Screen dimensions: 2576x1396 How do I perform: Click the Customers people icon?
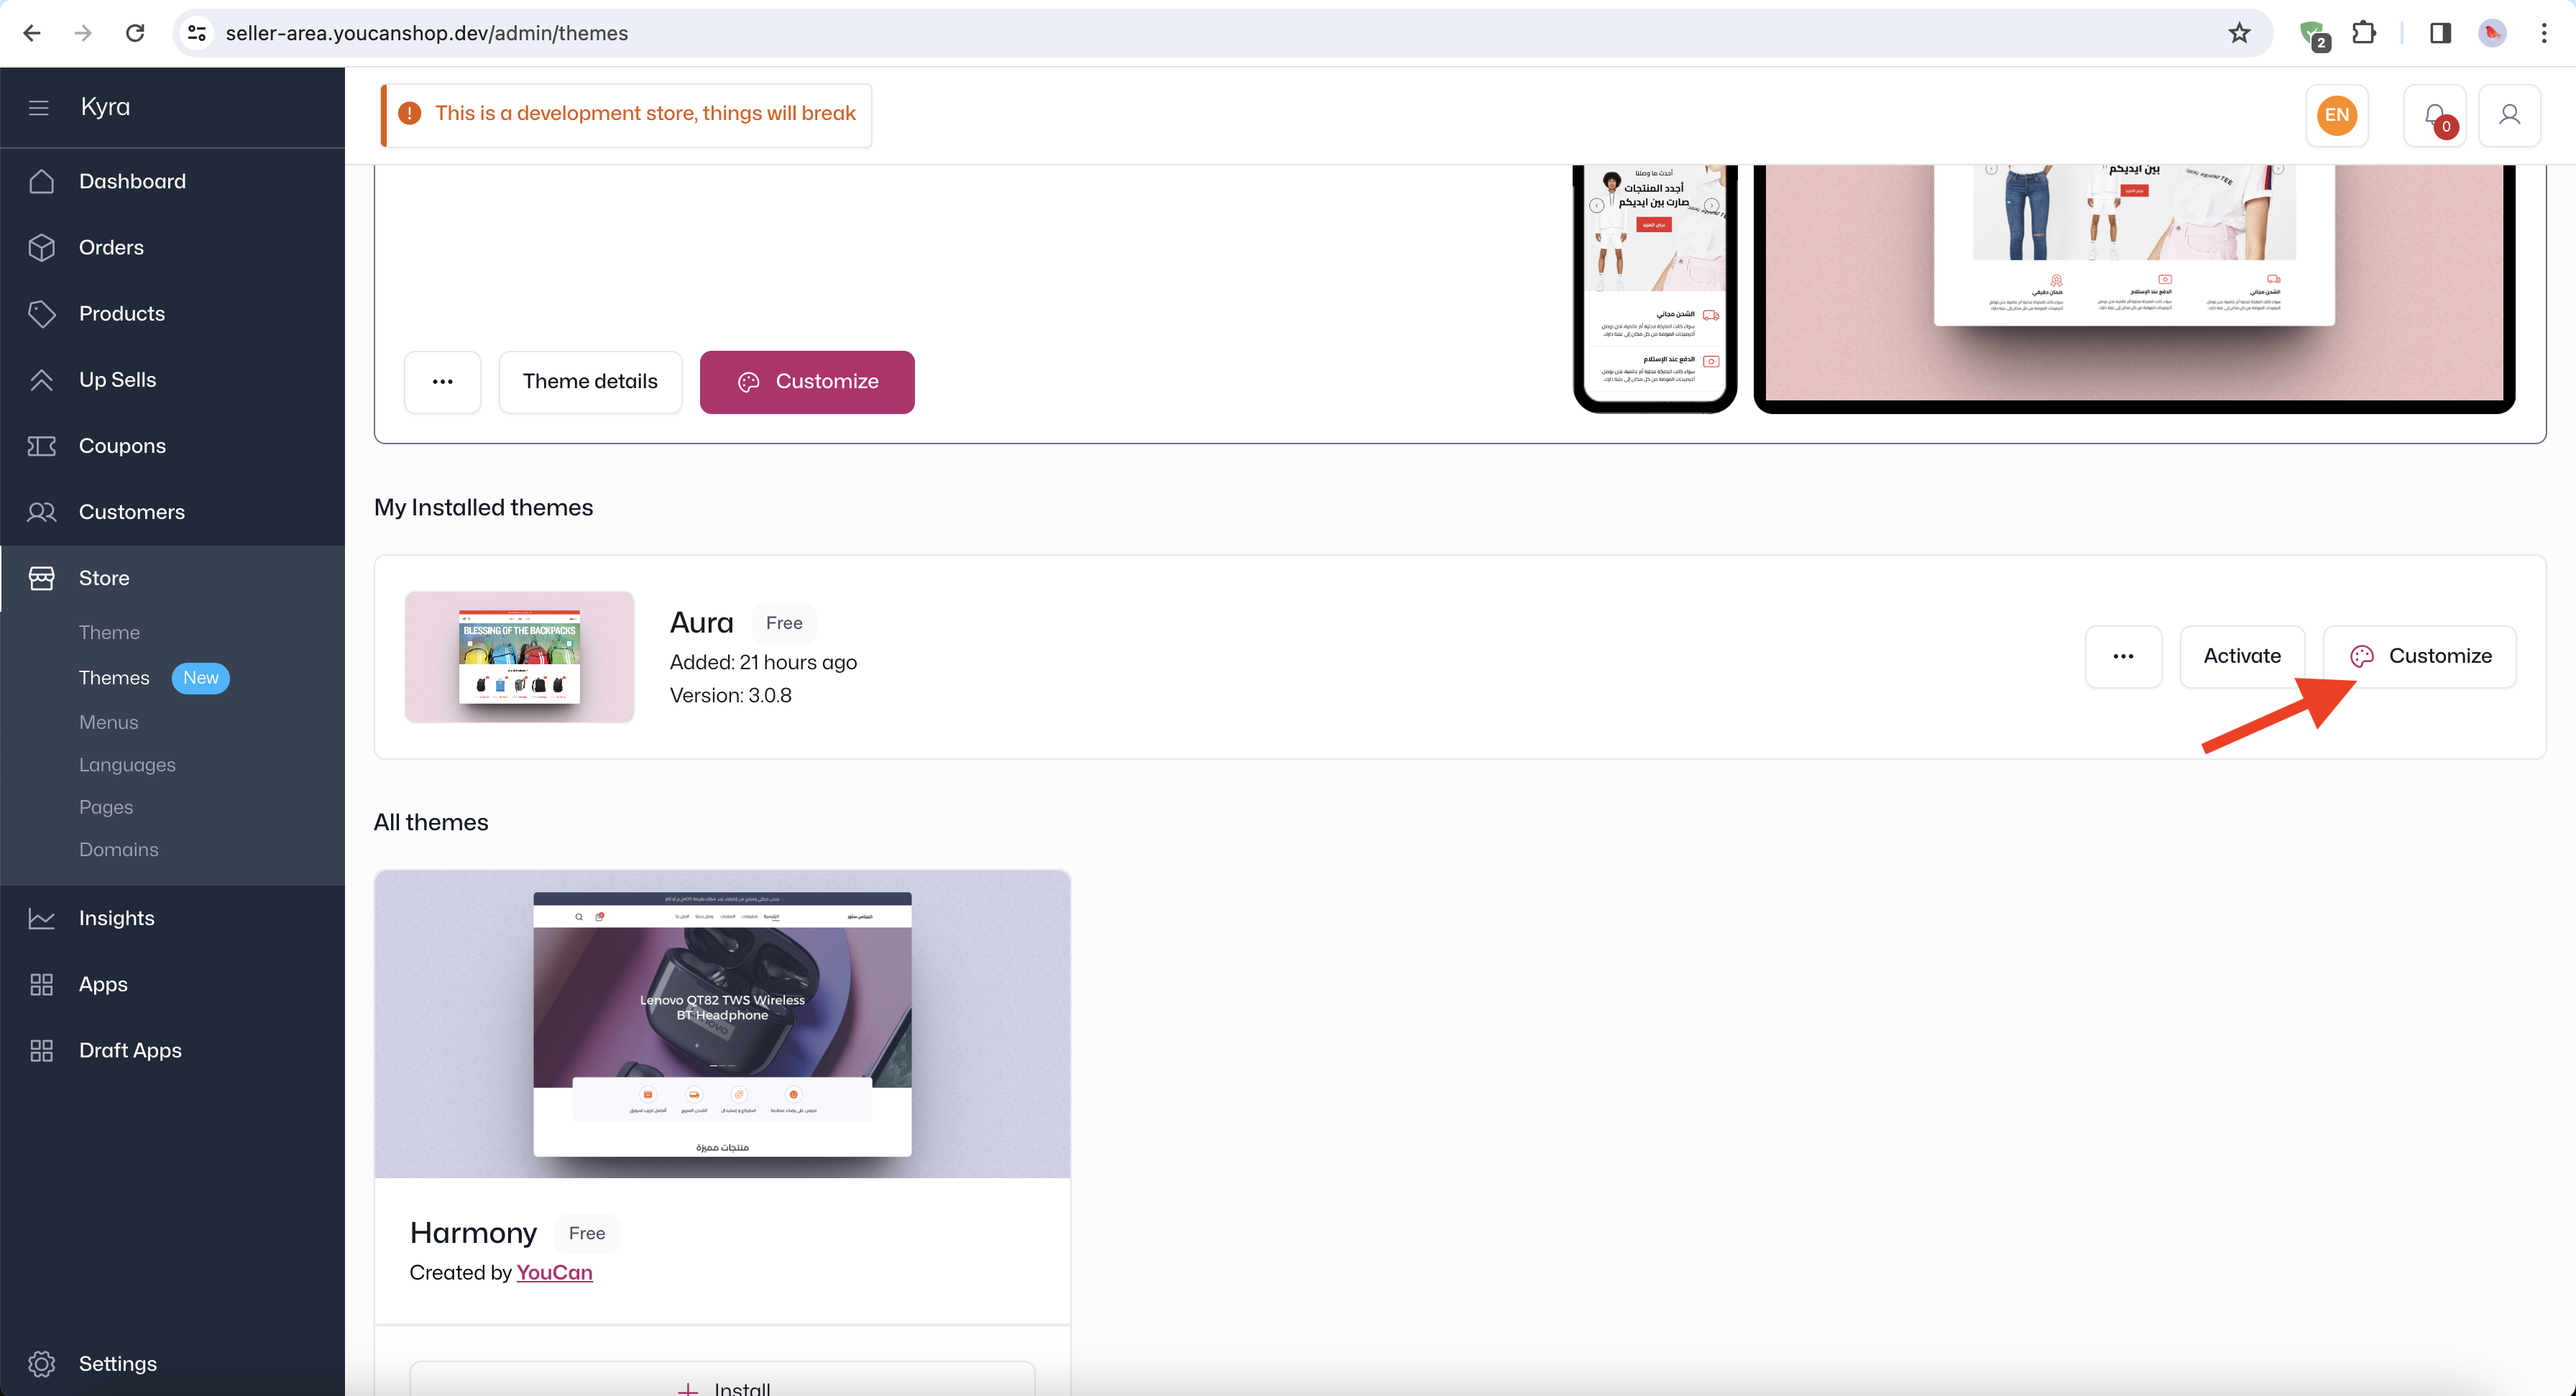point(41,512)
